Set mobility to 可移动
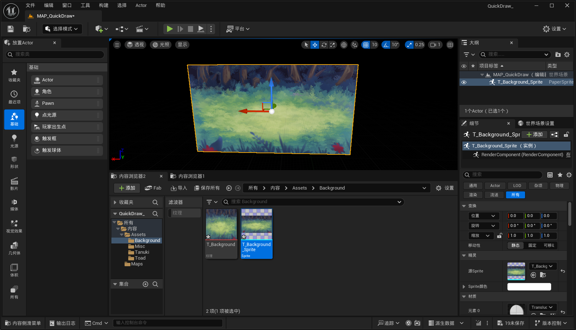This screenshot has height=330, width=576. tap(549, 246)
